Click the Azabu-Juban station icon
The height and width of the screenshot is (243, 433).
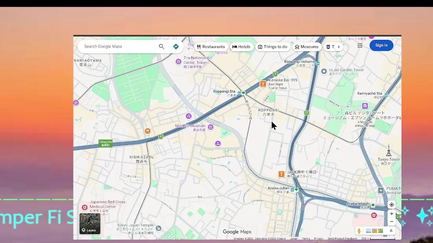(292, 190)
